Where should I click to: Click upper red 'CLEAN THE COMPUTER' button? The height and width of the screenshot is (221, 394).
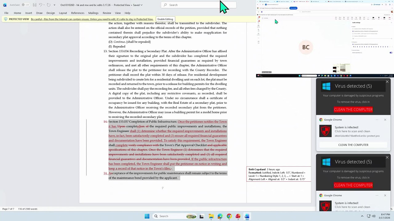[353, 110]
